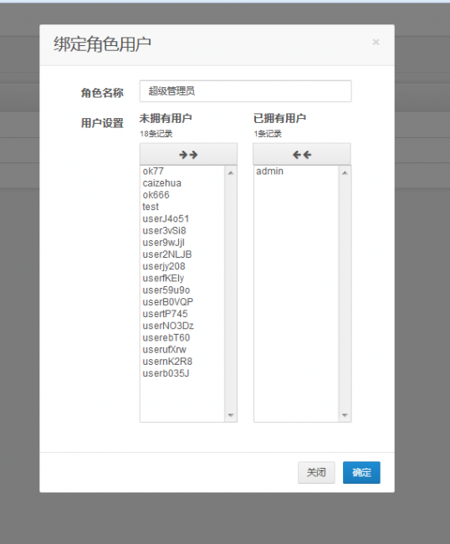This screenshot has height=544, width=450.
Task: Click the 已拥有用户 heading
Action: pos(279,118)
